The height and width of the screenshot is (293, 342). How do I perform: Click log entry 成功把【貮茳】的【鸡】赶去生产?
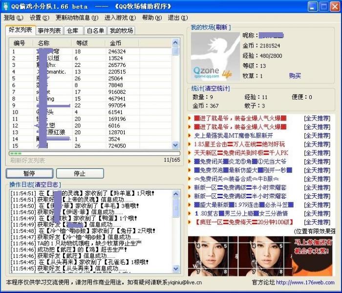click(x=69, y=250)
